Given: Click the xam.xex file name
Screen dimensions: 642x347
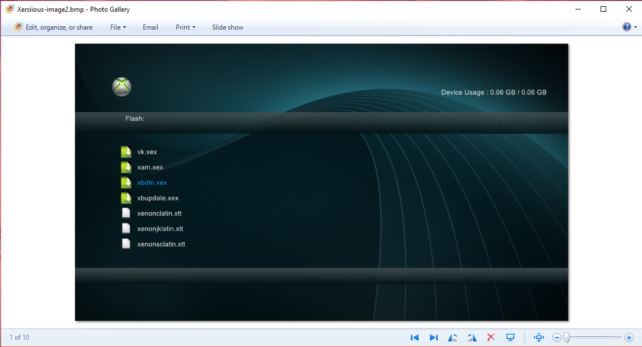Looking at the screenshot, I should pos(150,167).
